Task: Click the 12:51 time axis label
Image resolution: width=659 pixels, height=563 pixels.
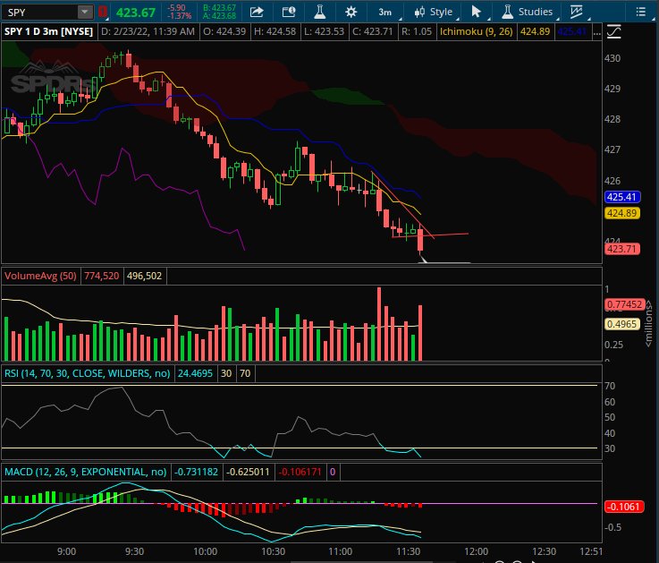Action: pos(590,551)
